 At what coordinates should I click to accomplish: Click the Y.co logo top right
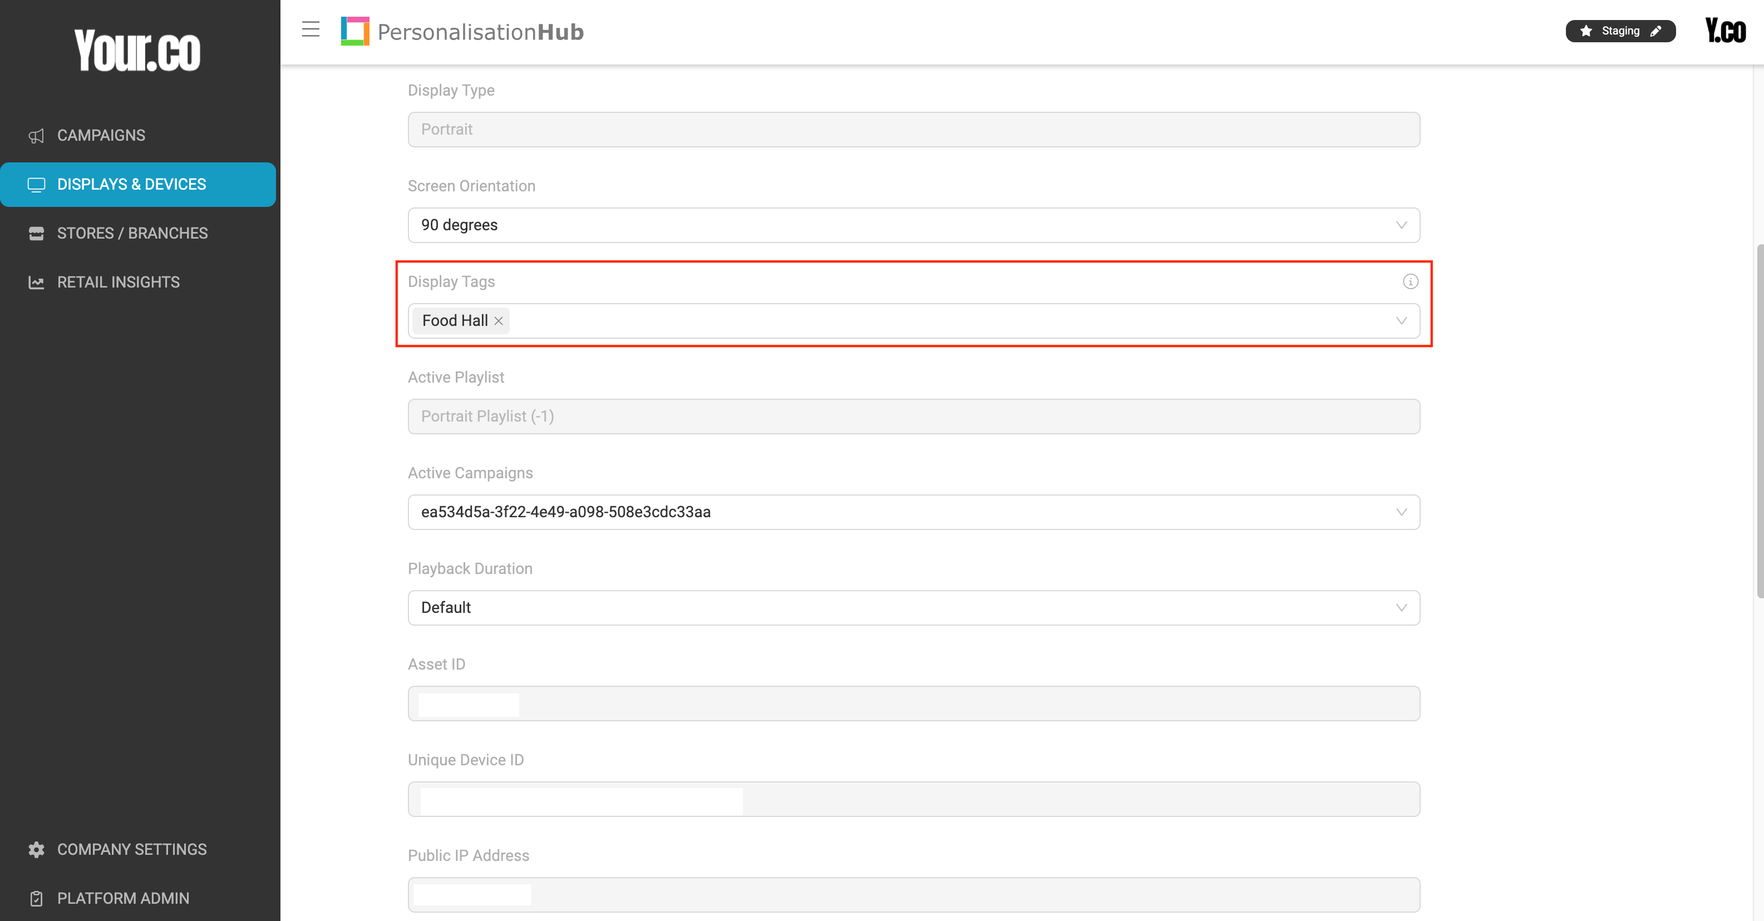1725,31
